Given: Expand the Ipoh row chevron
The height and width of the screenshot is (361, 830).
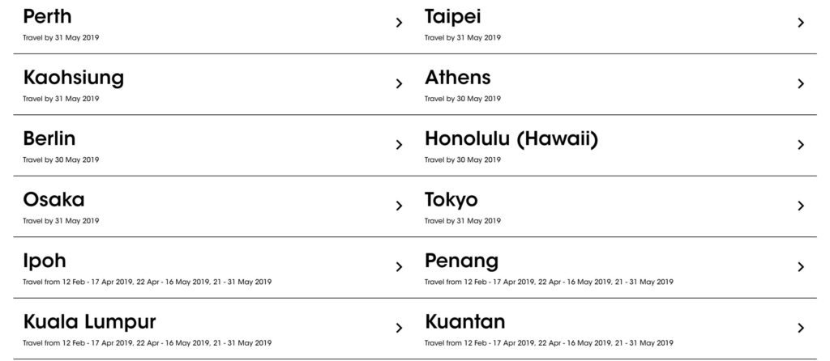Looking at the screenshot, I should (399, 267).
